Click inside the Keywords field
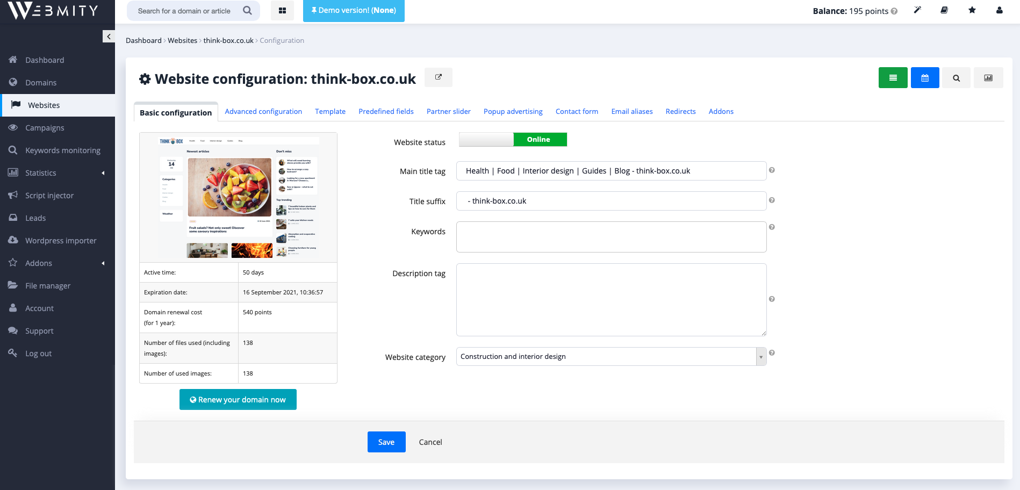Screen dimensions: 1020x490 [611, 236]
